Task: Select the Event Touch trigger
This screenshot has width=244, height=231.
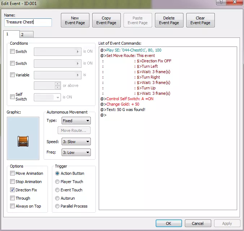Action: pyautogui.click(x=57, y=190)
